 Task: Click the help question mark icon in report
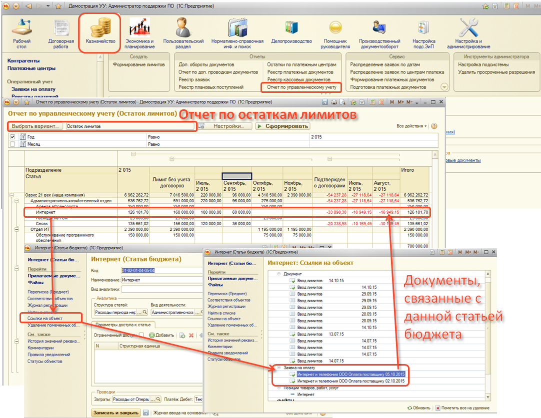click(434, 126)
